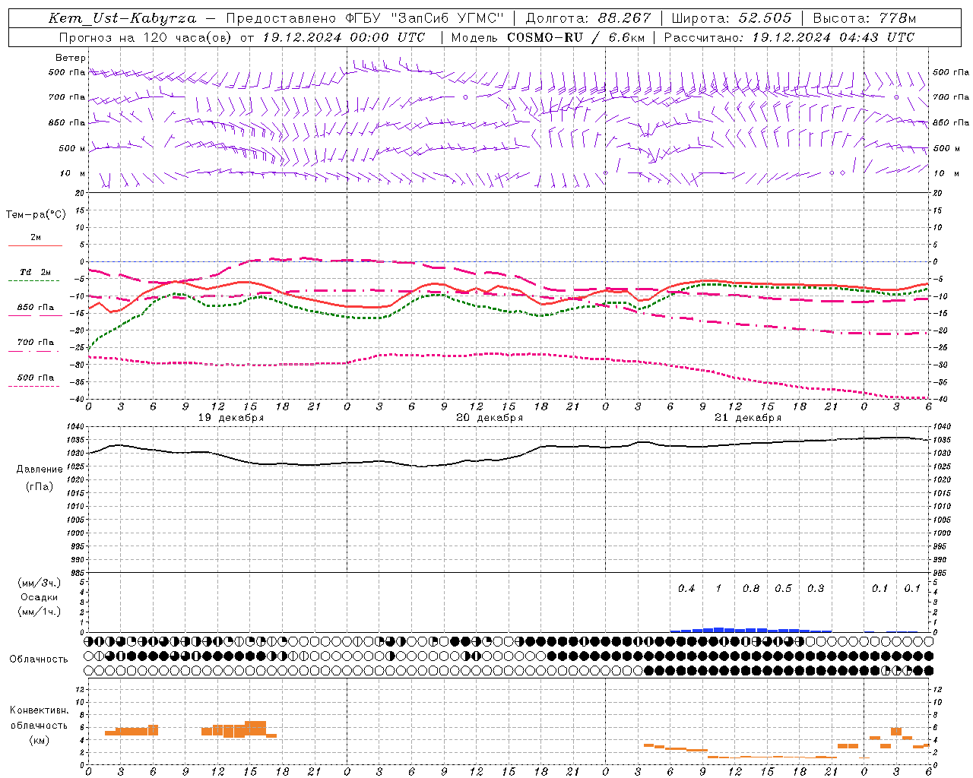Click the '(км)' unit under convective cloudiness

39,740
